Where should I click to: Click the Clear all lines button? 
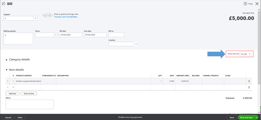tap(29, 93)
